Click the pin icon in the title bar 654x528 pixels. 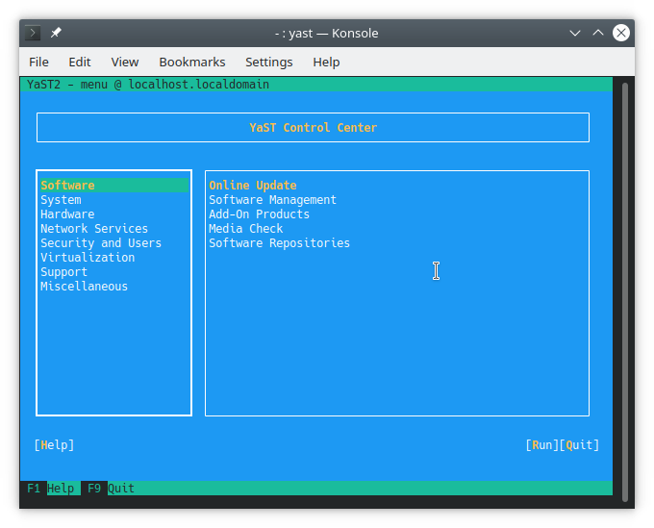click(x=56, y=33)
